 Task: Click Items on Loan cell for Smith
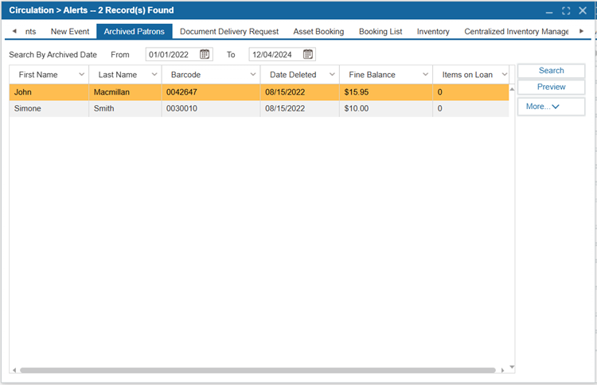point(471,108)
